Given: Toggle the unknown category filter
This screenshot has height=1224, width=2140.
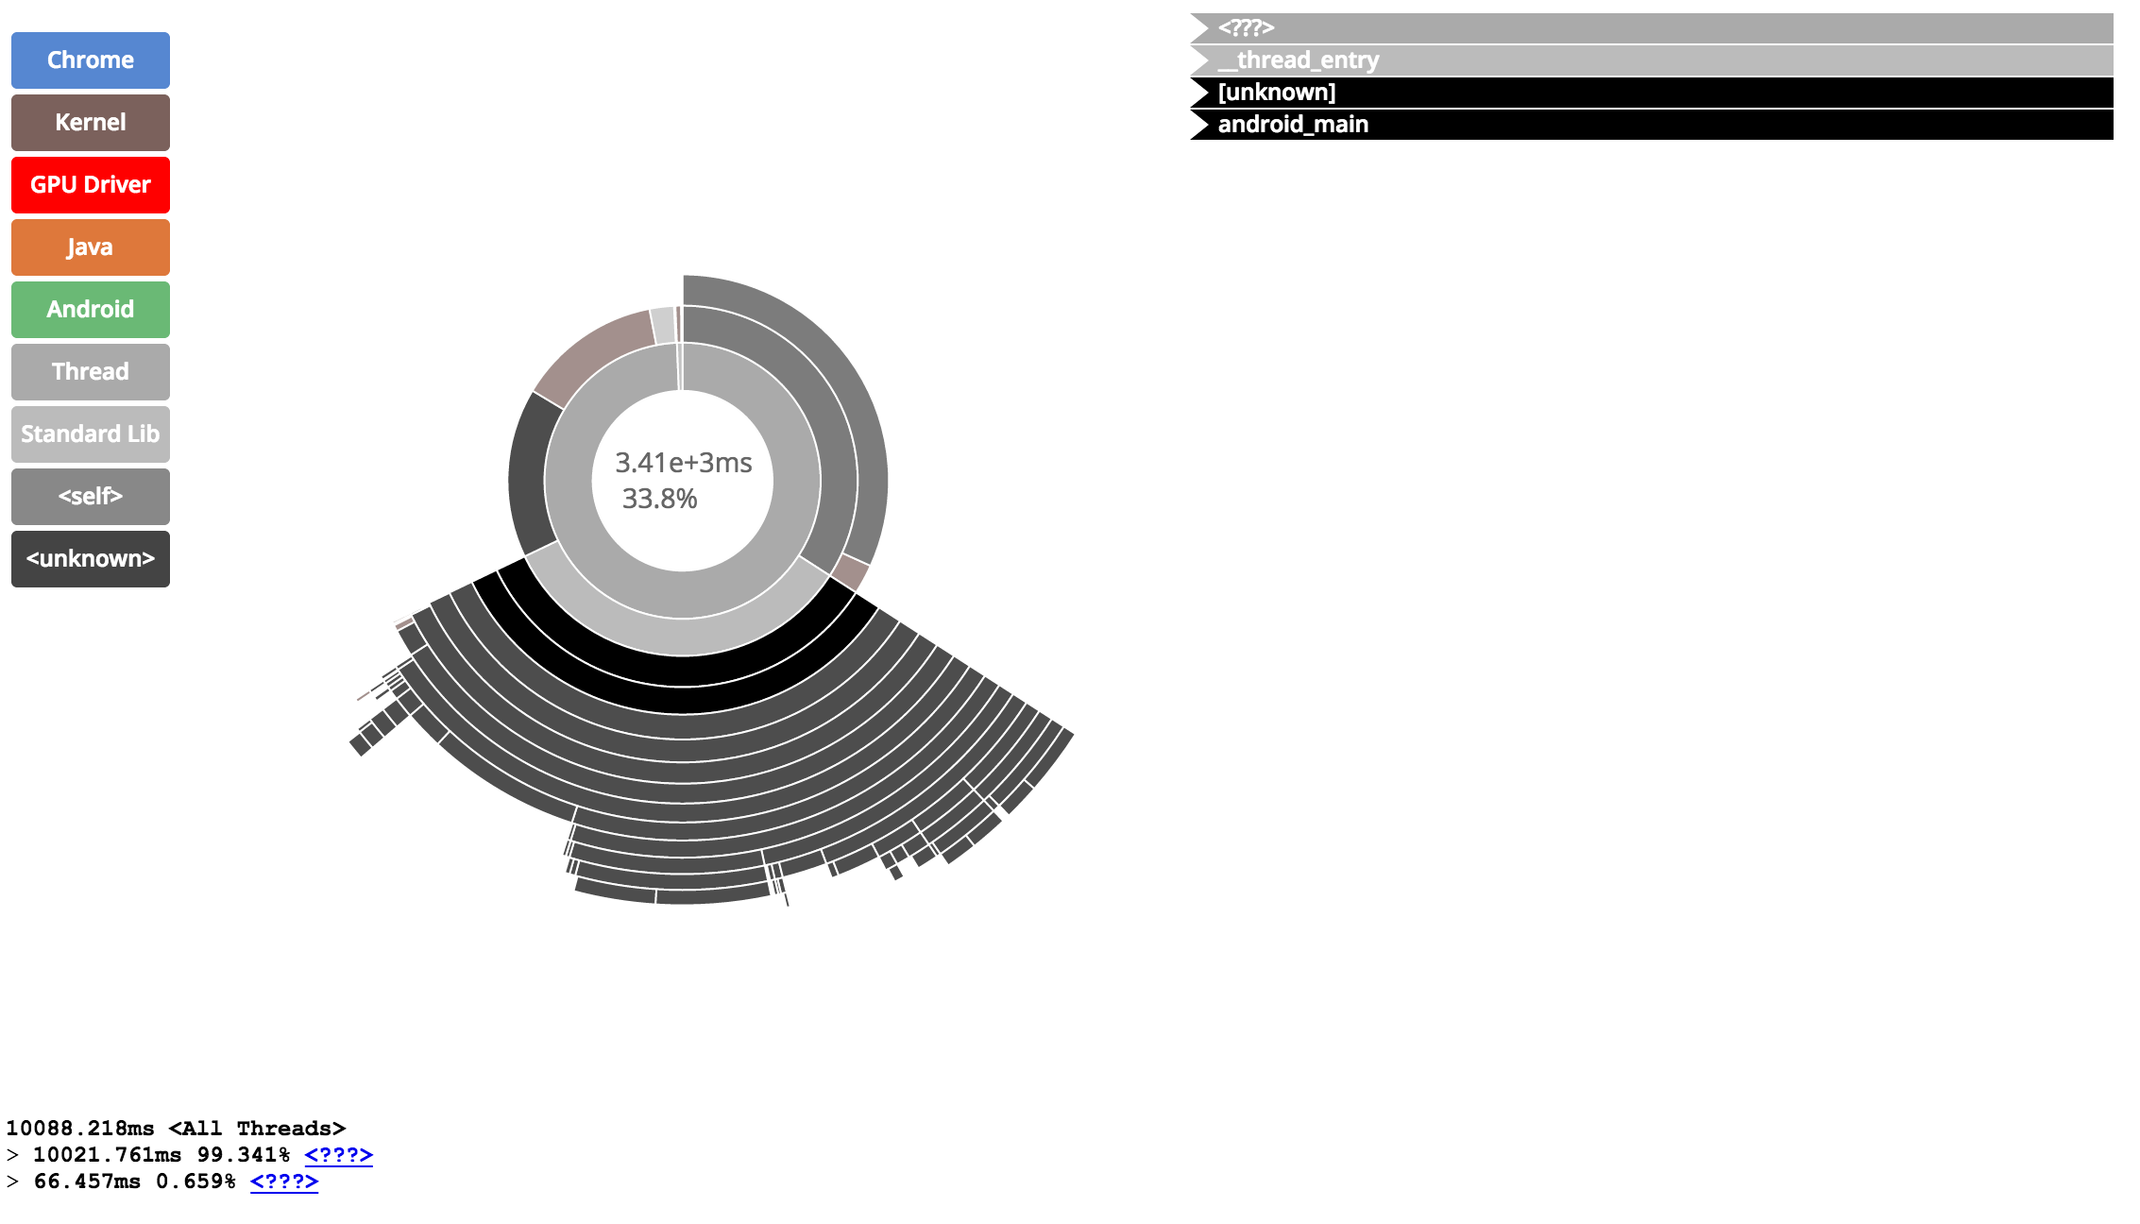Looking at the screenshot, I should (x=90, y=557).
